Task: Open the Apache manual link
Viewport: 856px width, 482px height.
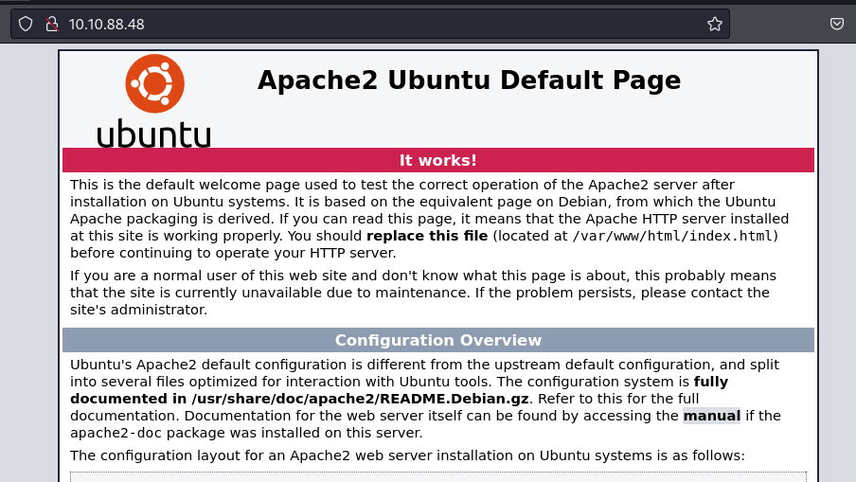Action: (712, 416)
